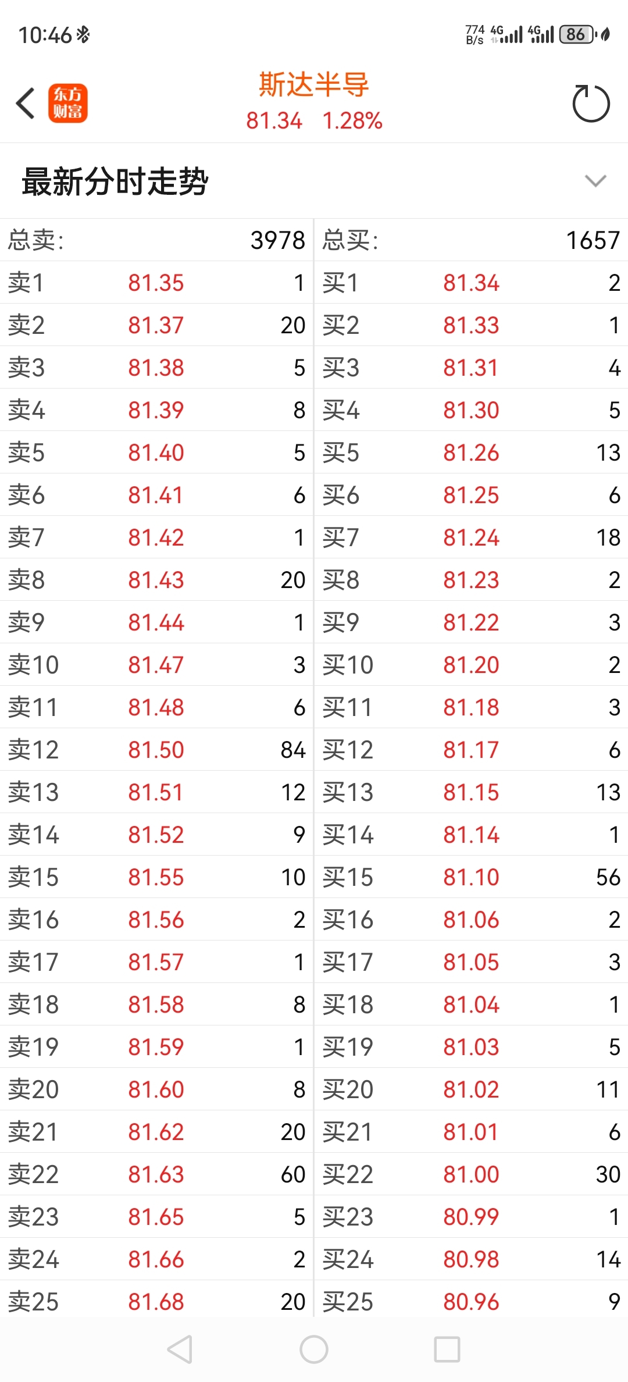Select the 卖12 row at 81.50
Screen dimensions: 628x1382
click(x=156, y=750)
